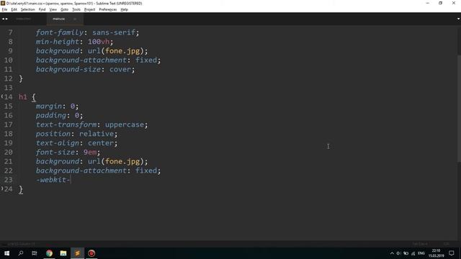The height and width of the screenshot is (259, 461).
Task: Fold the h1 block at line 14
Action: (x=2, y=96)
